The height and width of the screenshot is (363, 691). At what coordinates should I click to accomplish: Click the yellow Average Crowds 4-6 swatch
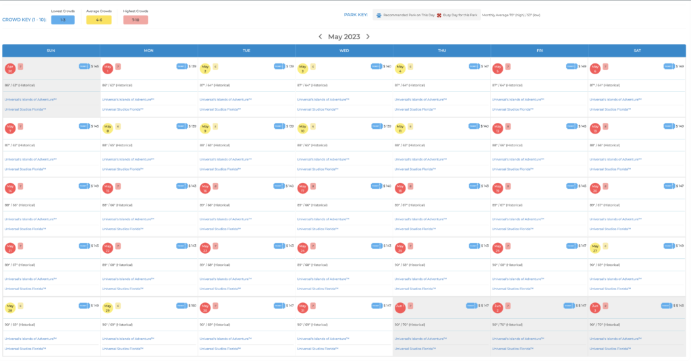click(99, 20)
